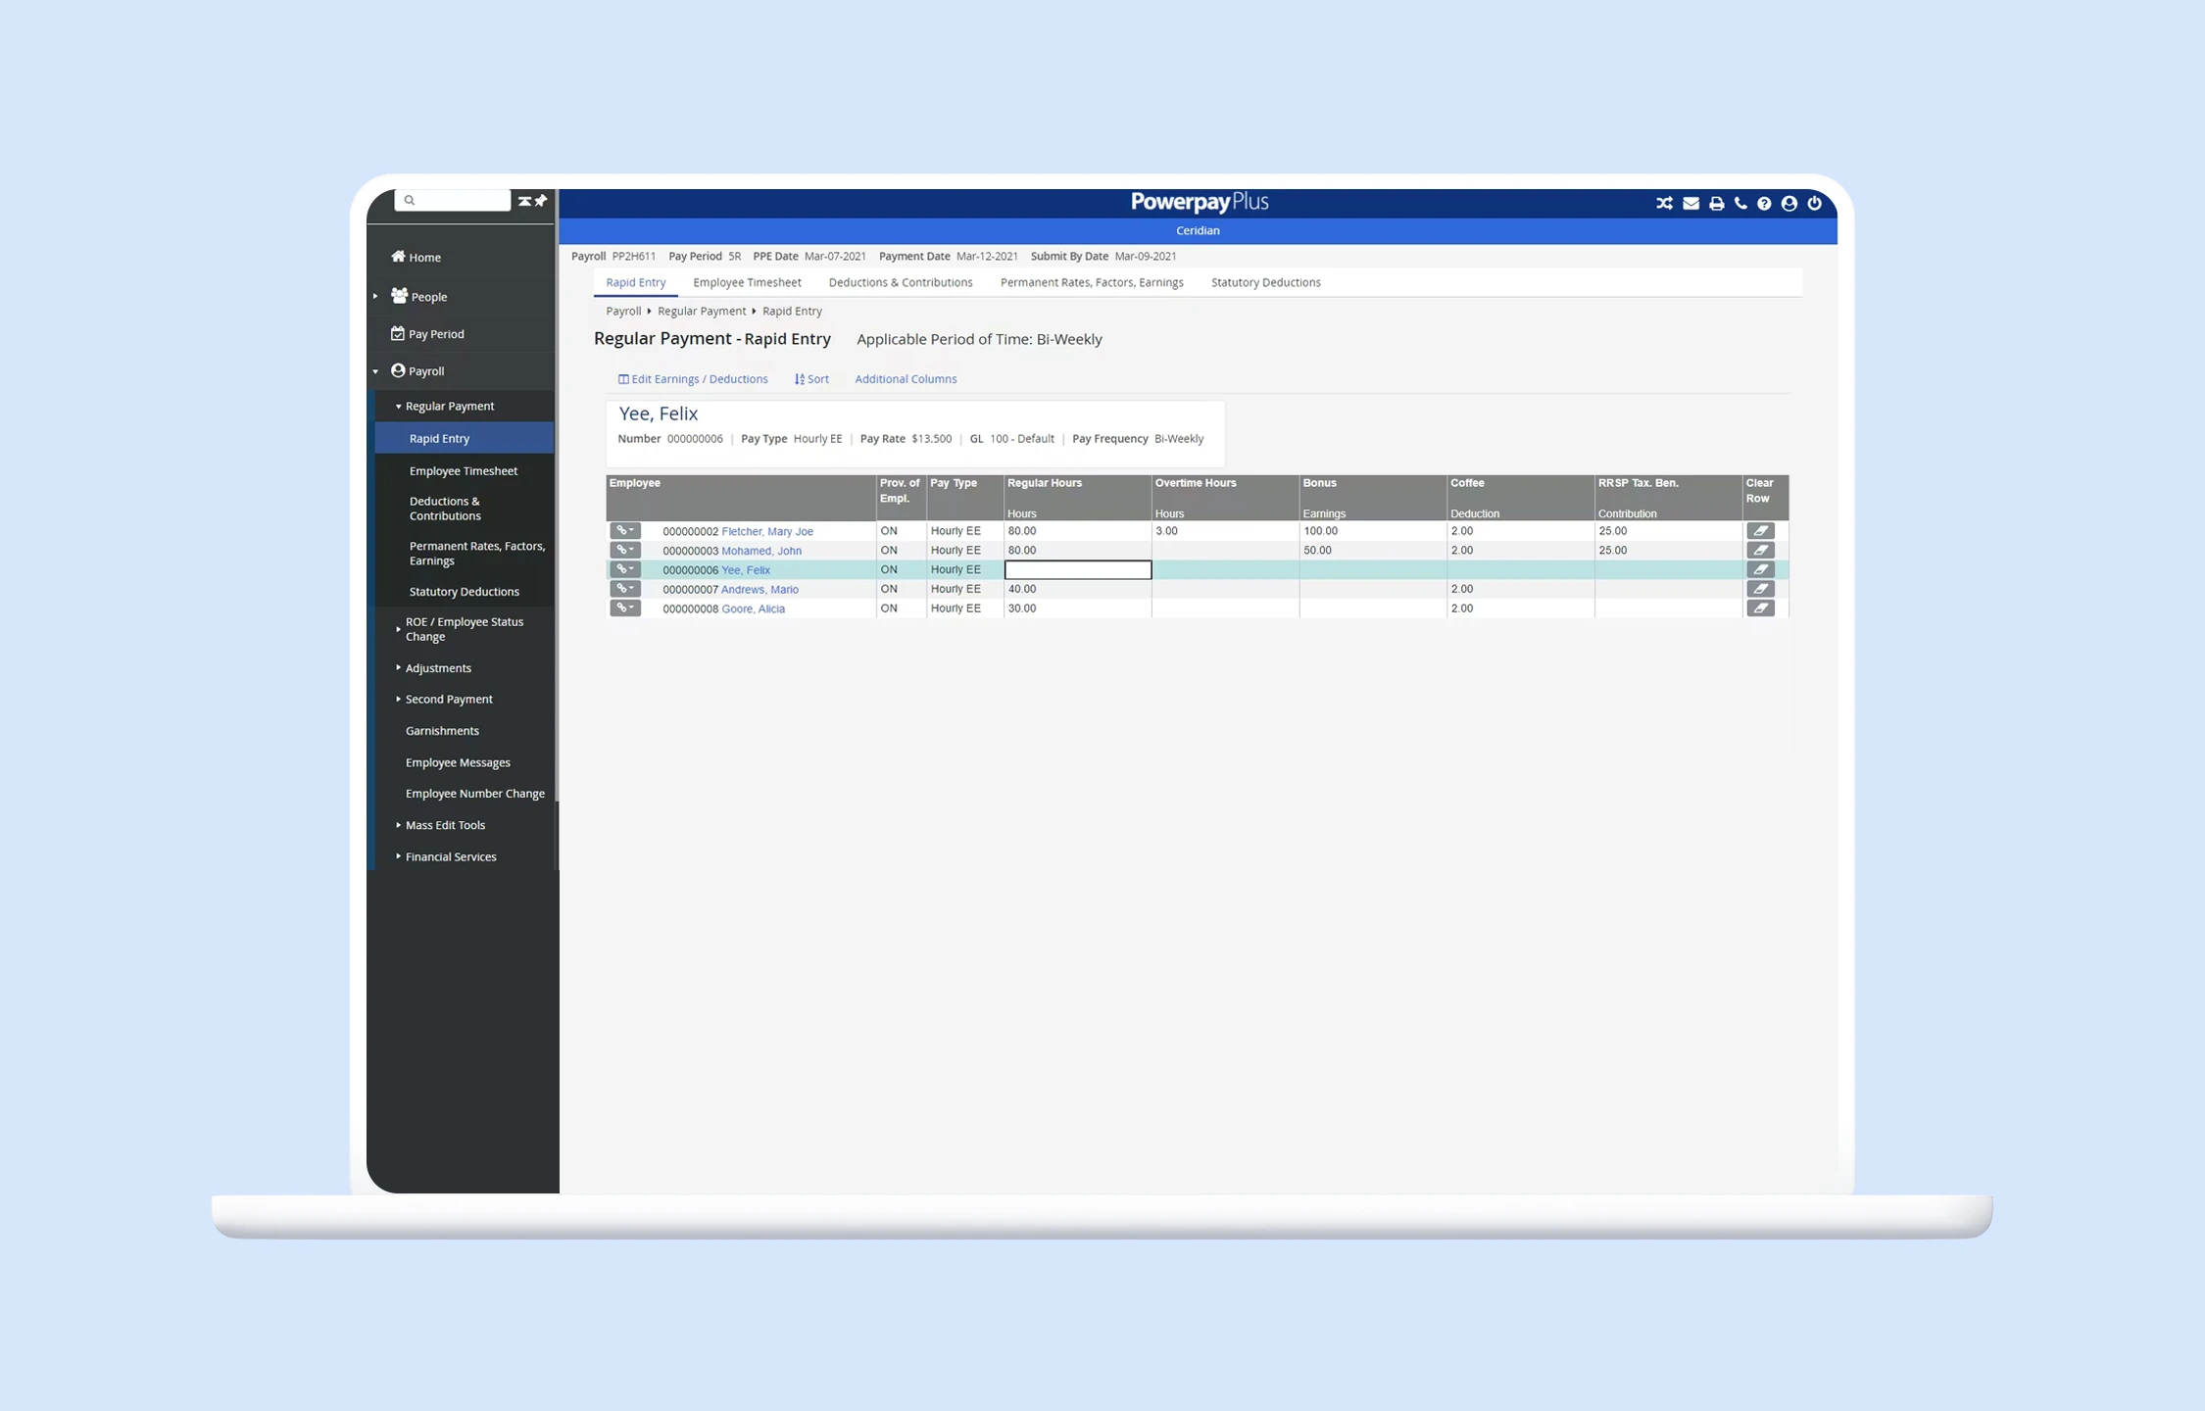Expand the Adjustments sidebar section
This screenshot has width=2205, height=1411.
(438, 667)
